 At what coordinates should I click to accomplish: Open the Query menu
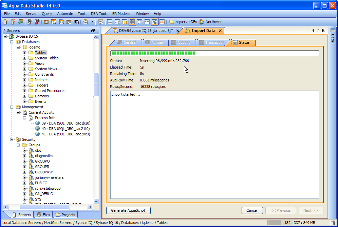coord(47,14)
